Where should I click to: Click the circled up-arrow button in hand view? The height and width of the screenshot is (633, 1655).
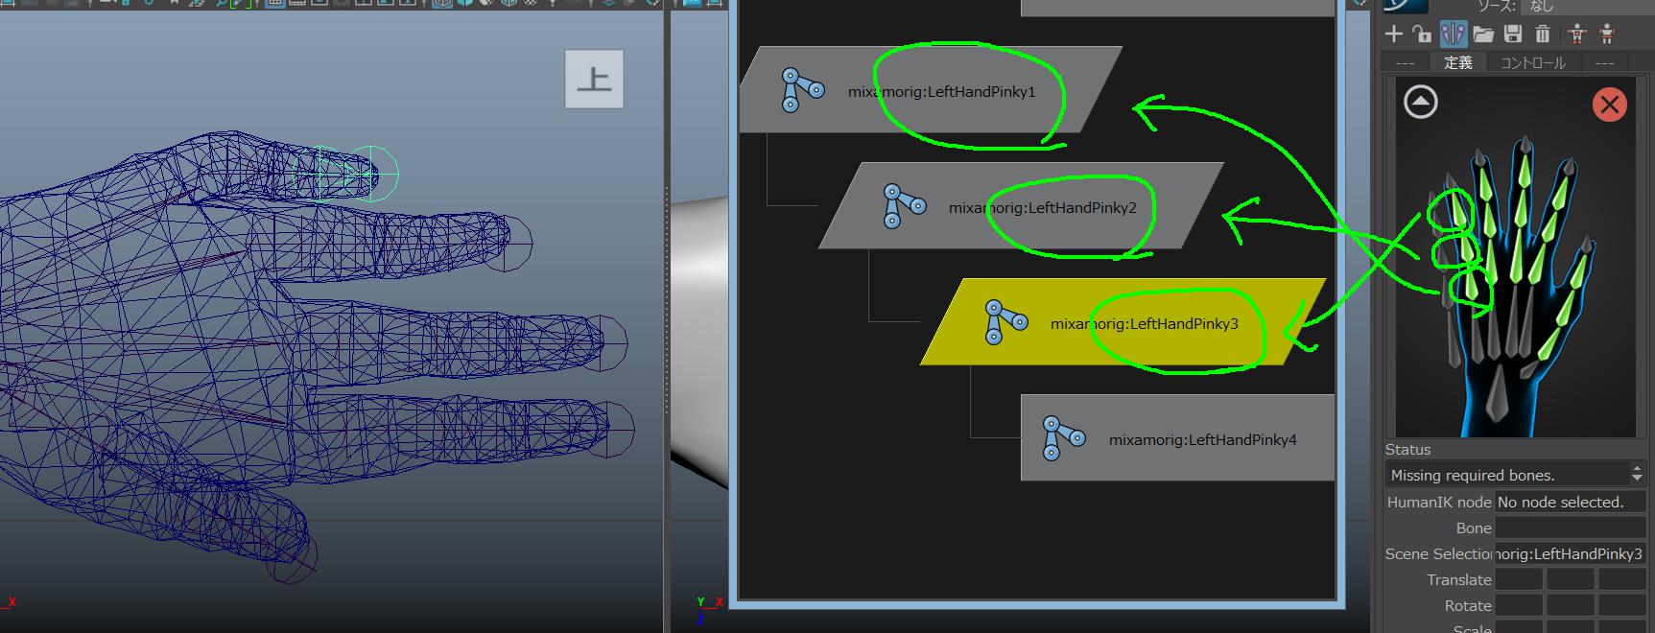(x=1421, y=102)
